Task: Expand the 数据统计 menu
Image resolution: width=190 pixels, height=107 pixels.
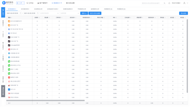Action: (x=57, y=3)
